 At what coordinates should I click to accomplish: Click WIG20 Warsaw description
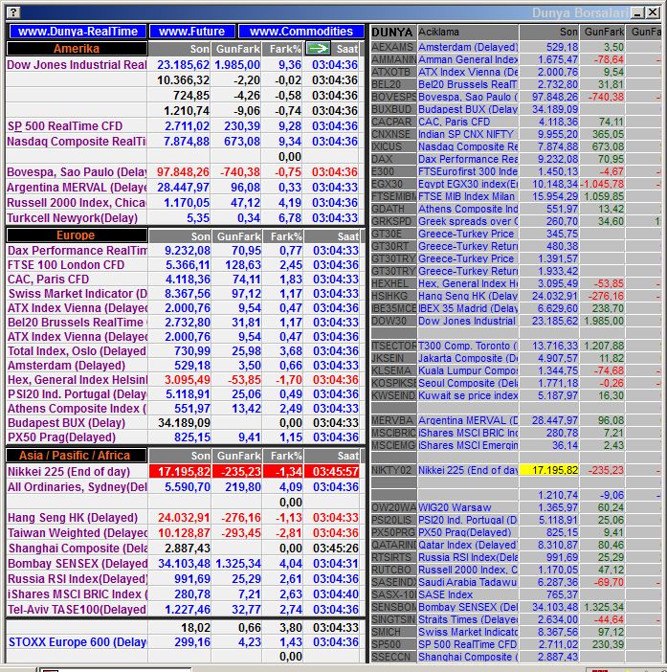pos(467,507)
